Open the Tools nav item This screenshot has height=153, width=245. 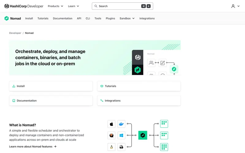click(98, 18)
